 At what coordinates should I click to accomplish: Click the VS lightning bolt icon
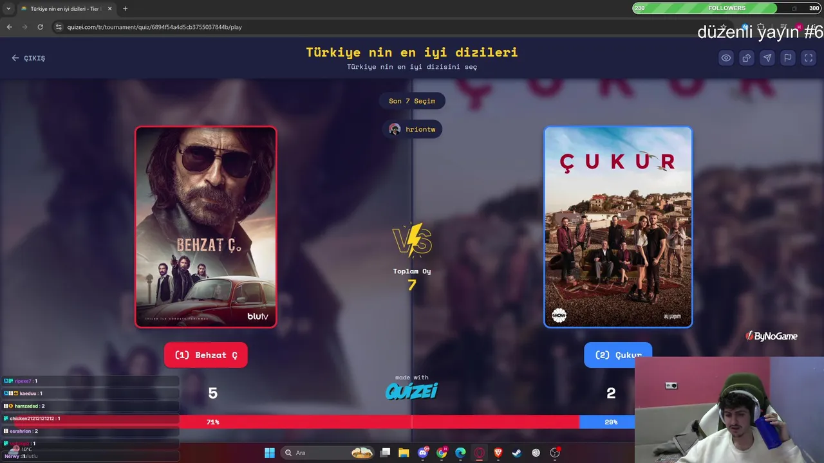[x=412, y=240]
